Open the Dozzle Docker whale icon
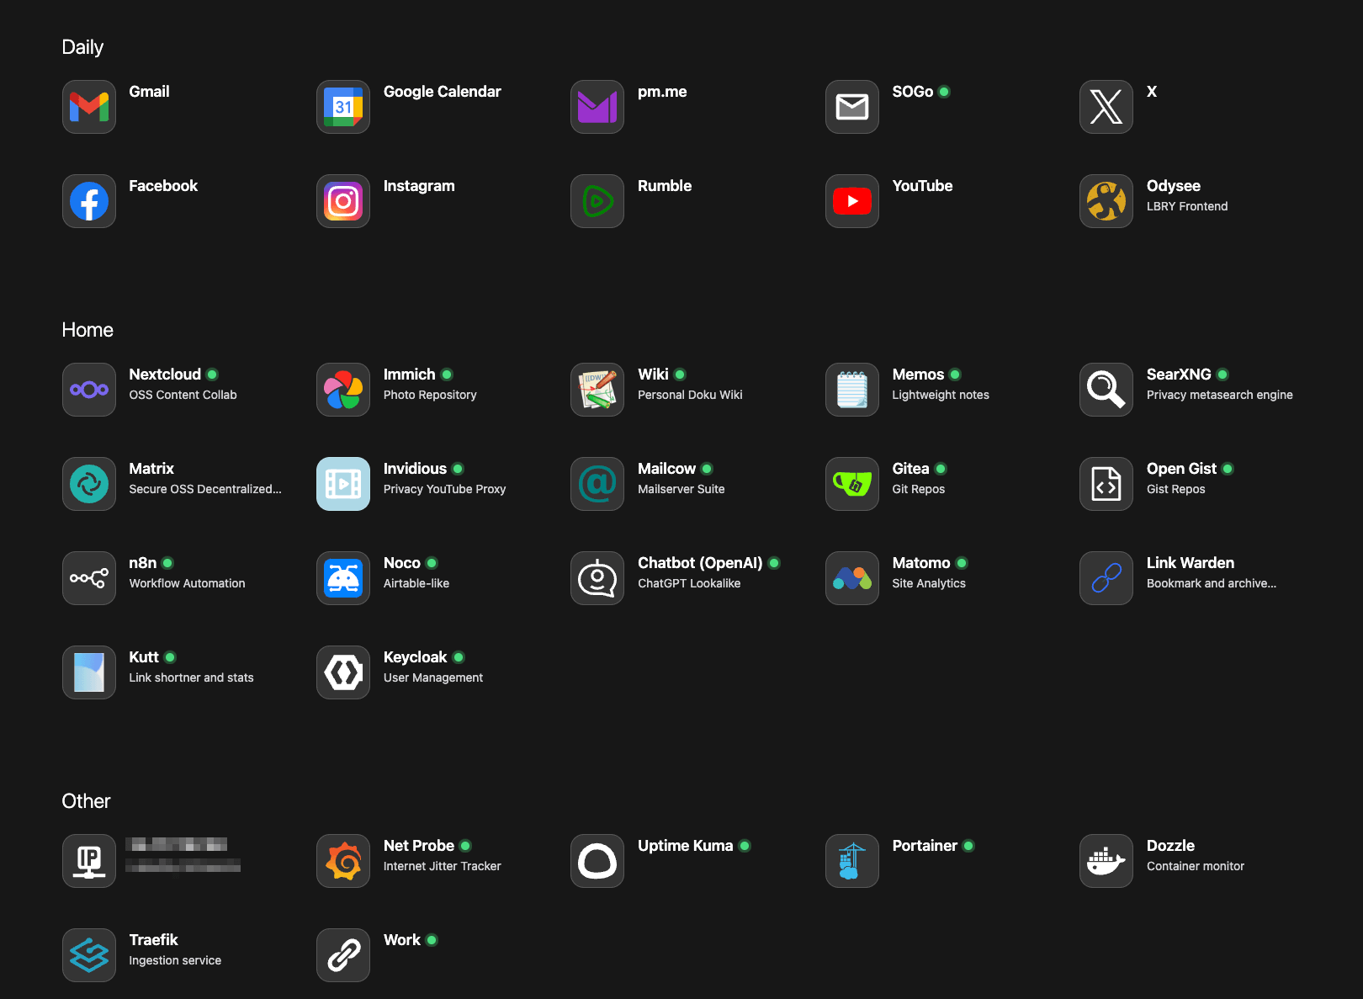 click(1106, 861)
